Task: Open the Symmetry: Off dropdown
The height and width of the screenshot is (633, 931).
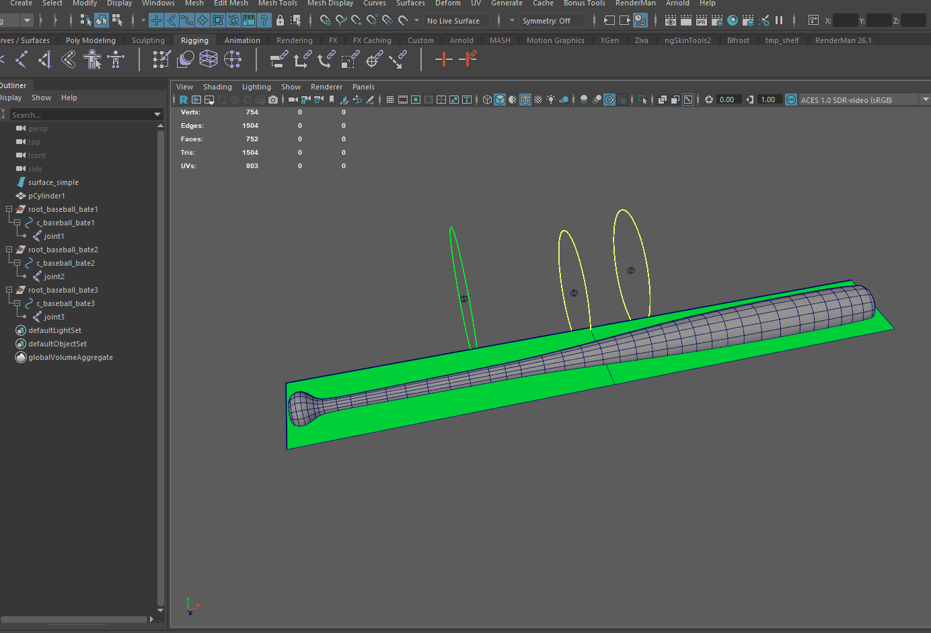Action: [x=552, y=21]
